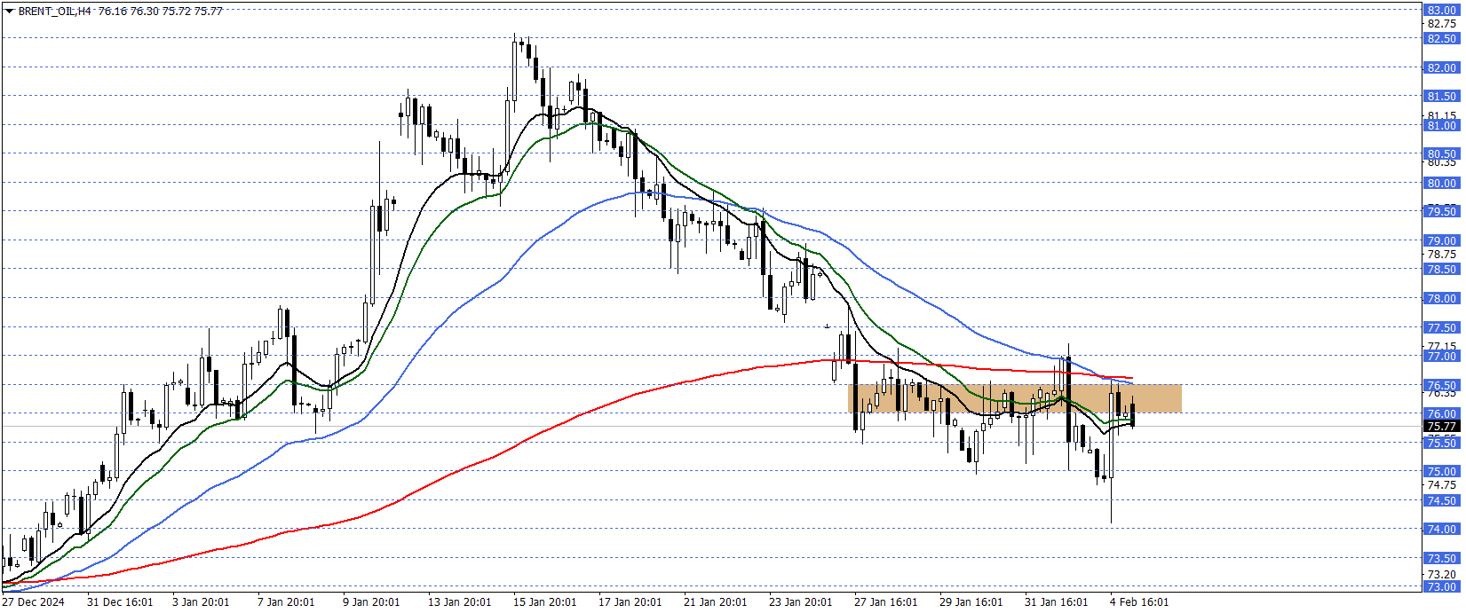The image size is (1466, 613).
Task: Click the 31 Jan 16:01 time label
Action: click(x=1056, y=602)
